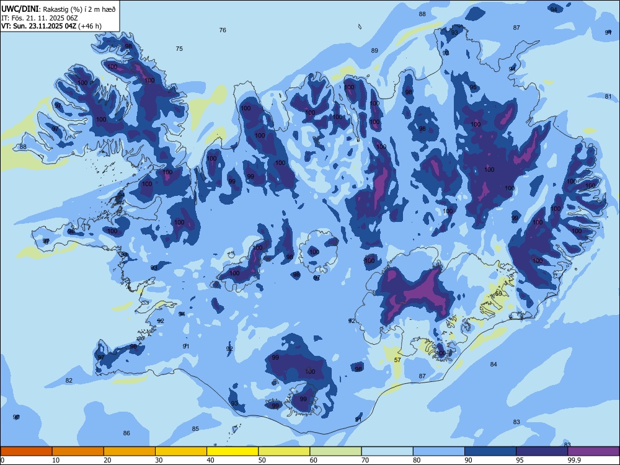The image size is (620, 465).
Task: Click the 90–95 dark blue legend swatch
Action: (x=490, y=451)
